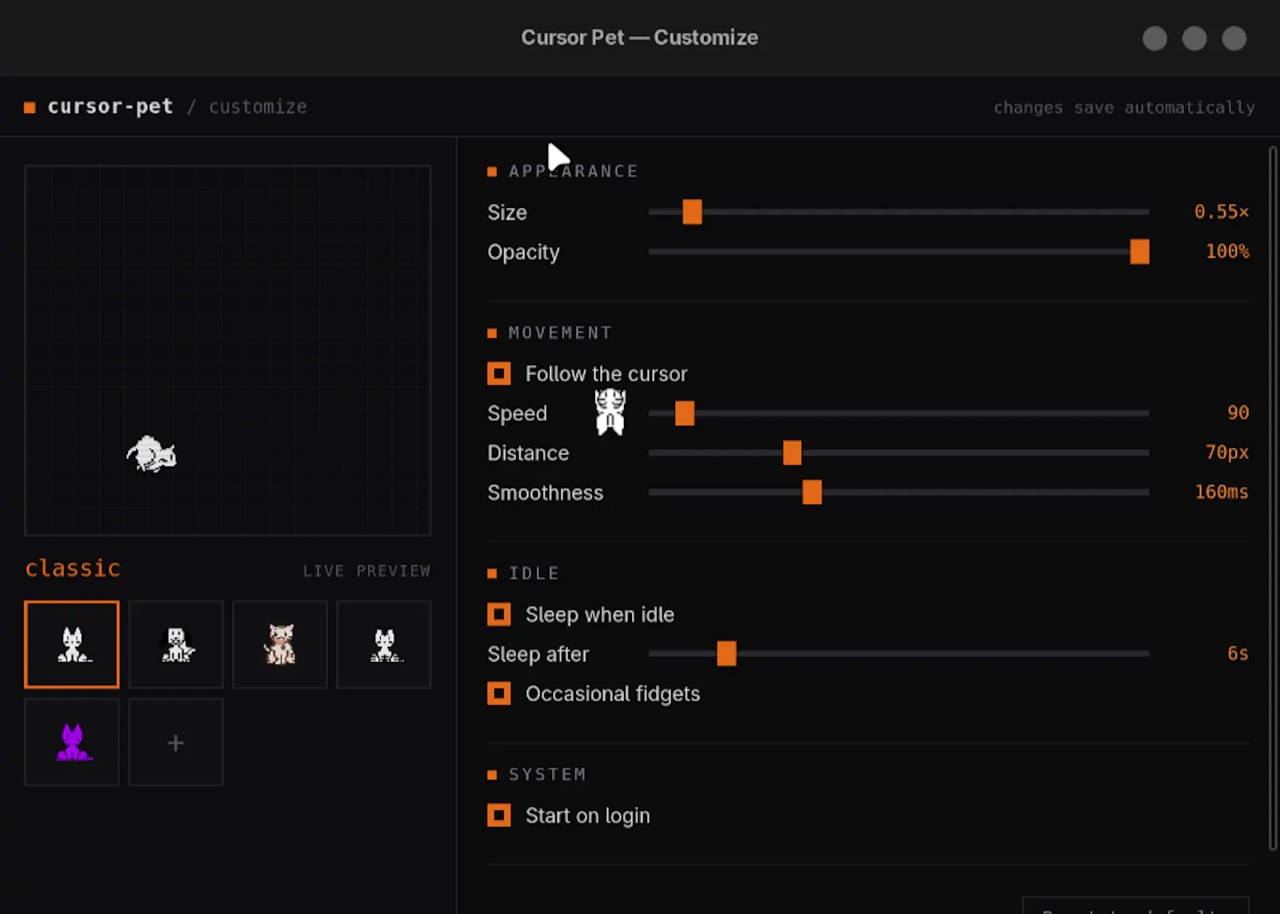The image size is (1280, 914).
Task: Click the changes save automatically text
Action: coord(1124,107)
